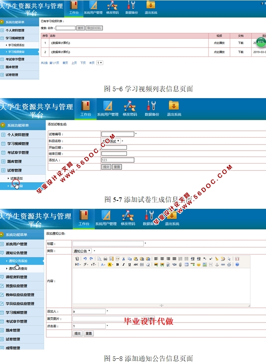266x364 pixels.
Task: Click the 查找 search button
Action: click(x=81, y=28)
